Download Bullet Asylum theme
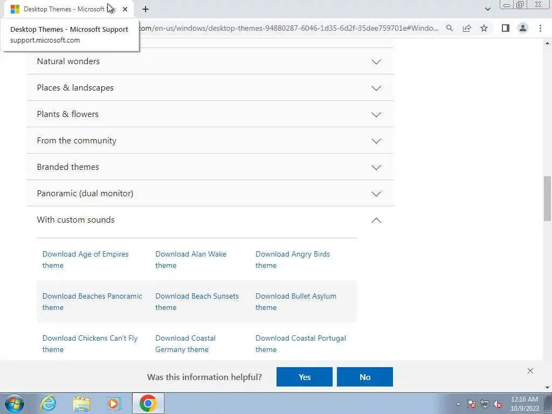The width and height of the screenshot is (552, 414). coord(296,302)
